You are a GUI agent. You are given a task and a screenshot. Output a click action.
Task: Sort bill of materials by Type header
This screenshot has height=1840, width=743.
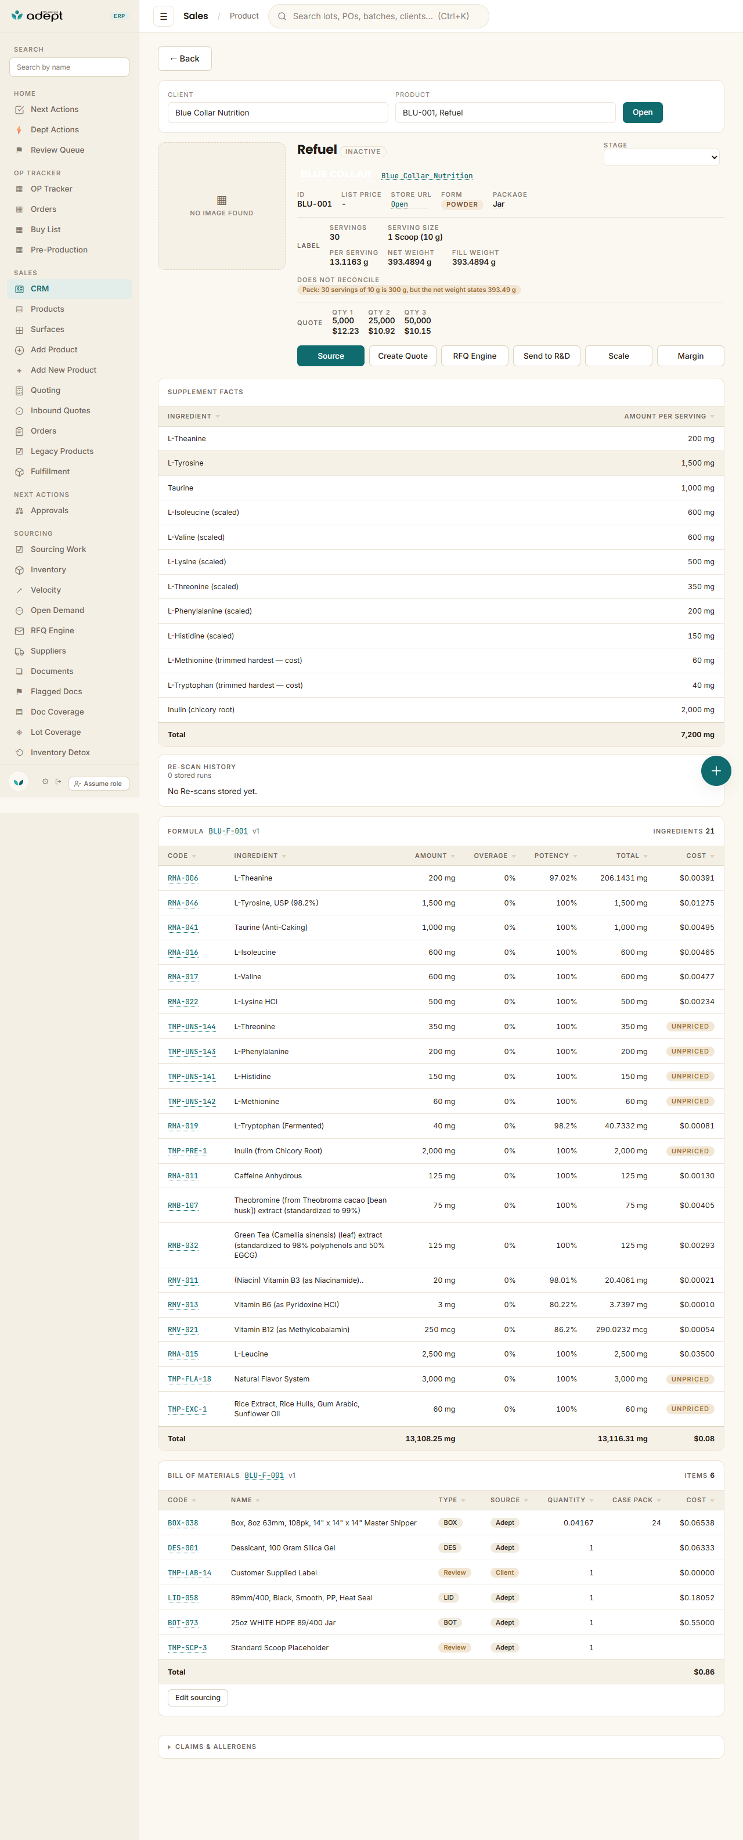tap(452, 1500)
